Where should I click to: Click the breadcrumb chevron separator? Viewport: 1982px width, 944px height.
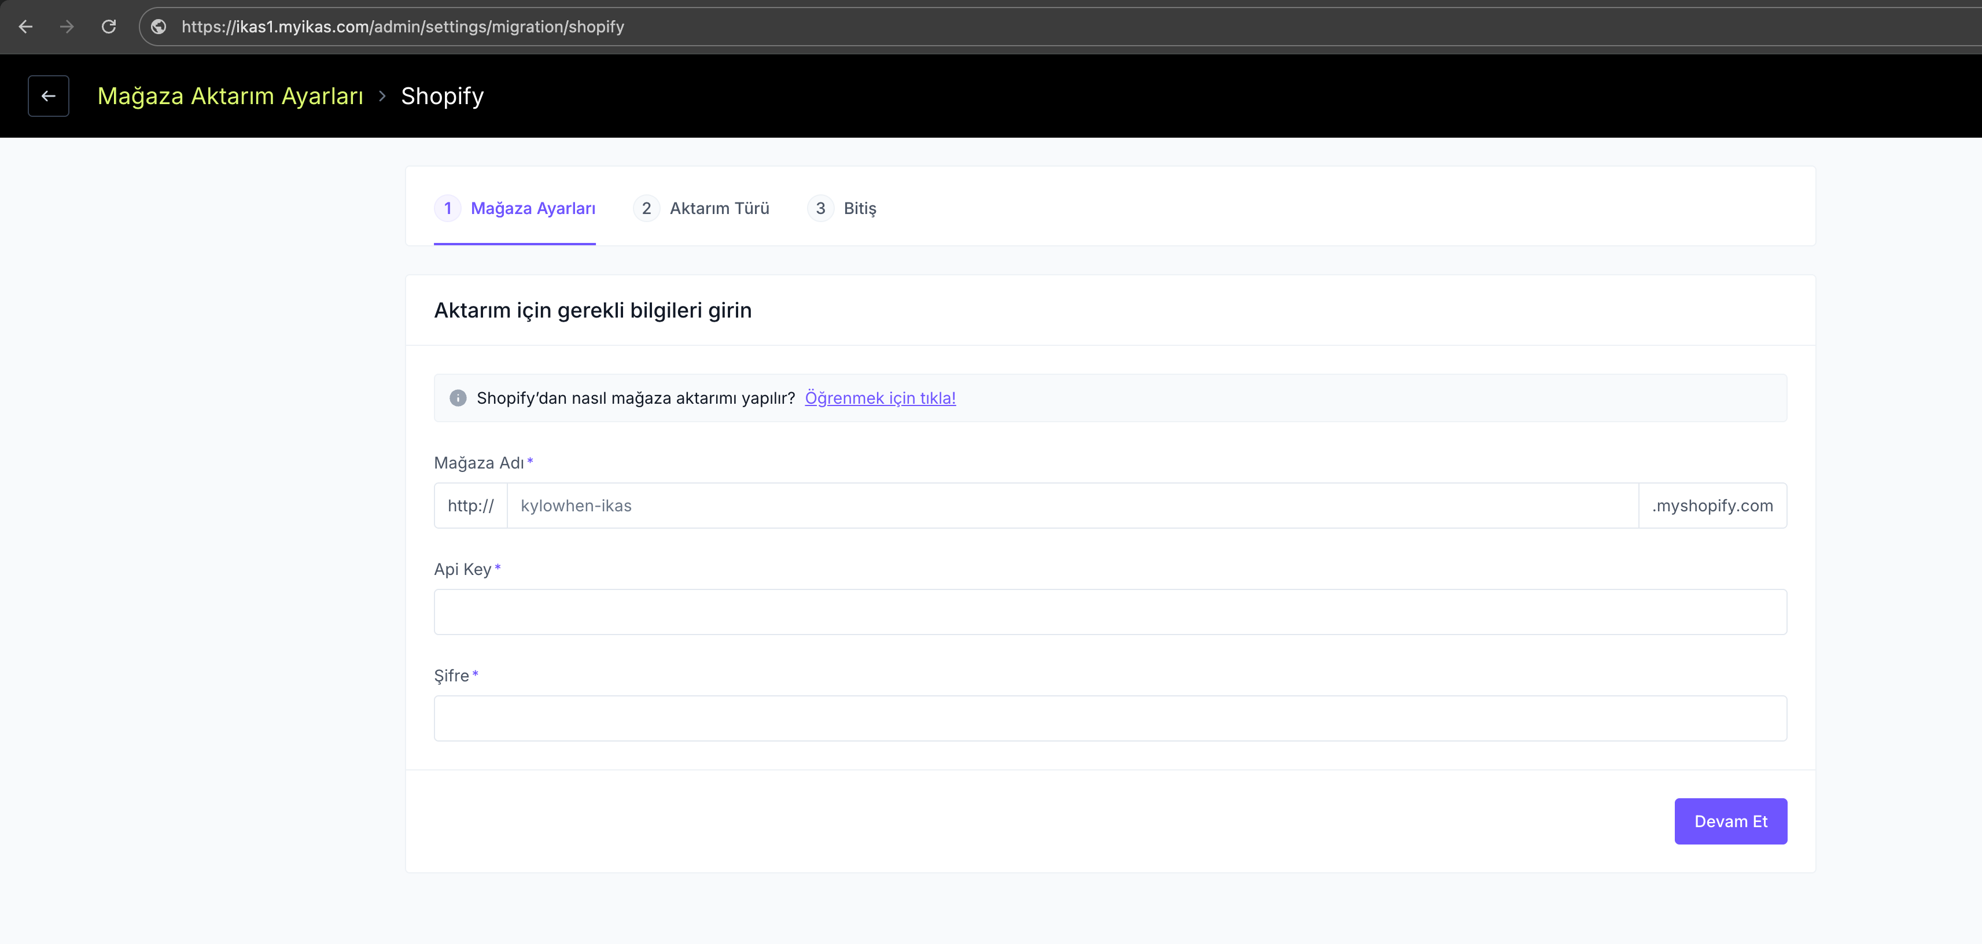coord(382,96)
